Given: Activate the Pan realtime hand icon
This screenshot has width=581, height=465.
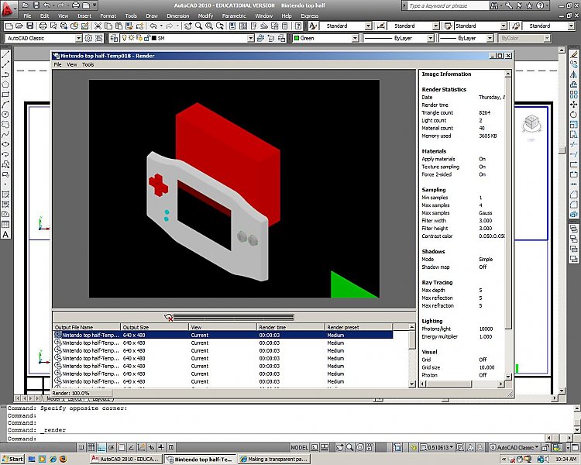Looking at the screenshot, I should coord(188,26).
